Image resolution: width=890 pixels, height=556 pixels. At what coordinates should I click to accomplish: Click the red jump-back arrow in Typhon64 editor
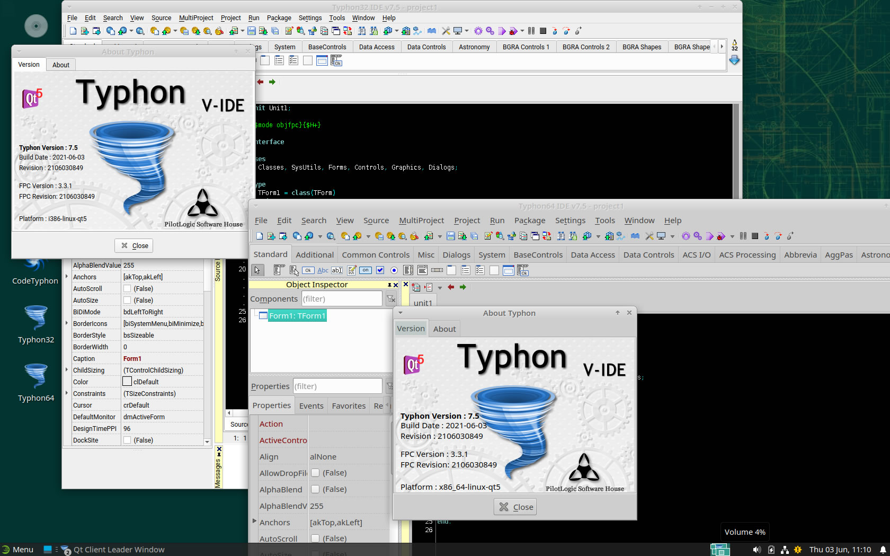[451, 287]
